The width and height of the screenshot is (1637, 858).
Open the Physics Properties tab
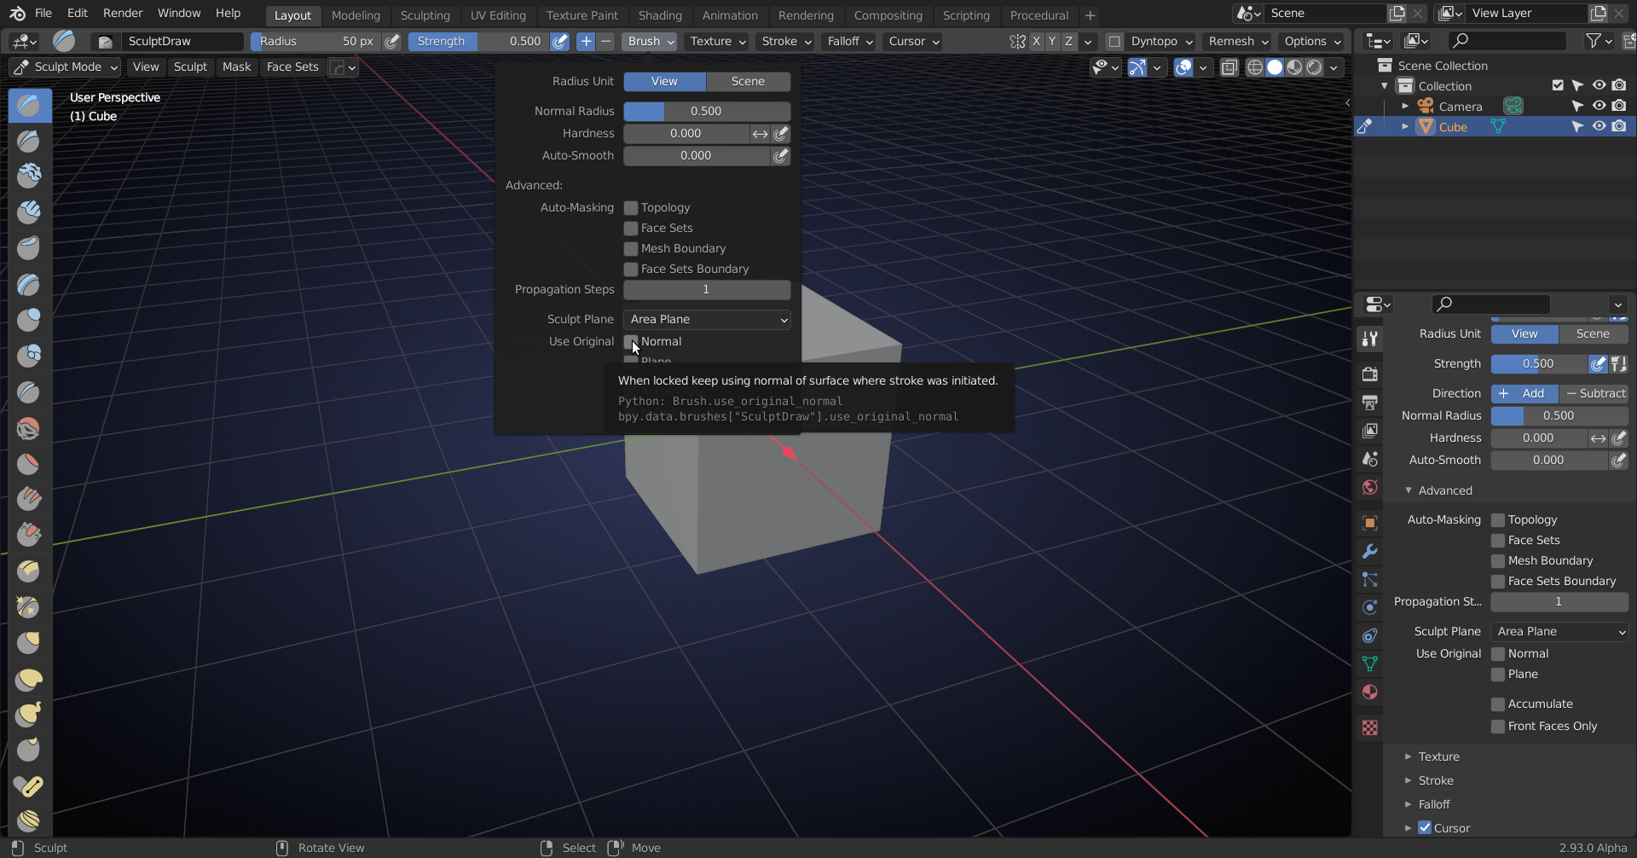click(x=1370, y=608)
